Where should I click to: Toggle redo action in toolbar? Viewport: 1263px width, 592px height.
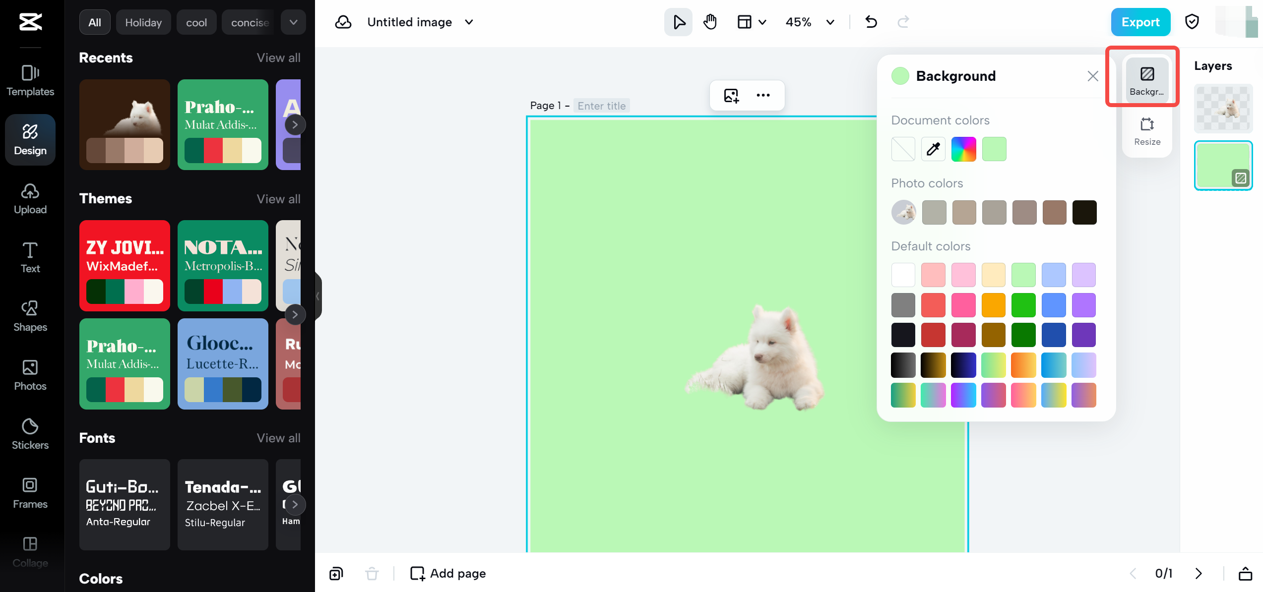click(x=904, y=22)
